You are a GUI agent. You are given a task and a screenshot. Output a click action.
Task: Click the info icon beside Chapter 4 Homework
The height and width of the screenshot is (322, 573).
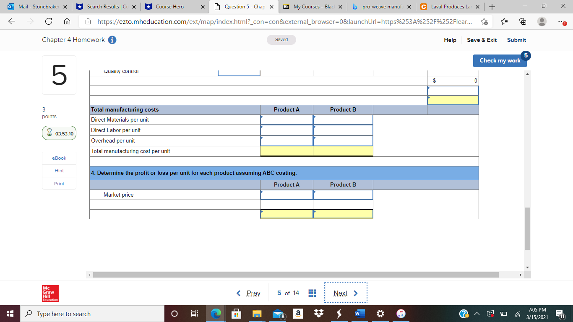click(112, 40)
